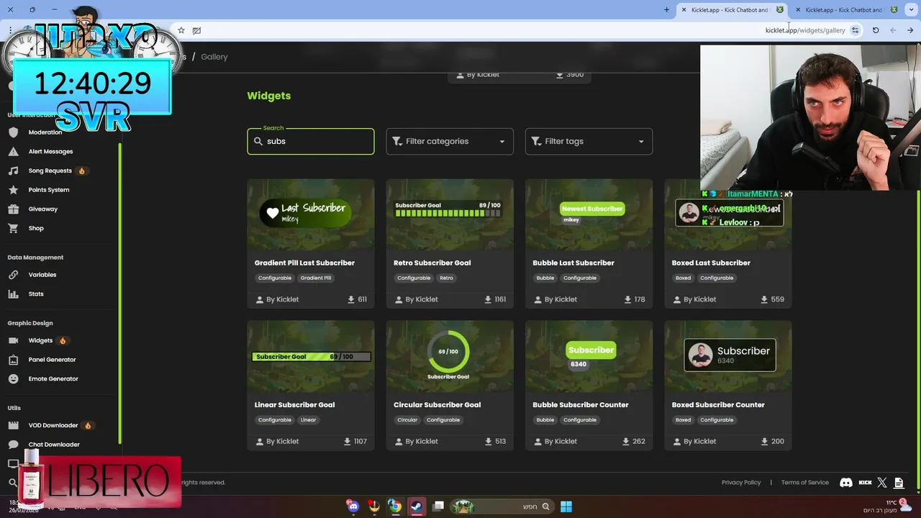Viewport: 921px width, 518px height.
Task: Click download icon on Linear Subscriber Goal
Action: click(x=348, y=442)
